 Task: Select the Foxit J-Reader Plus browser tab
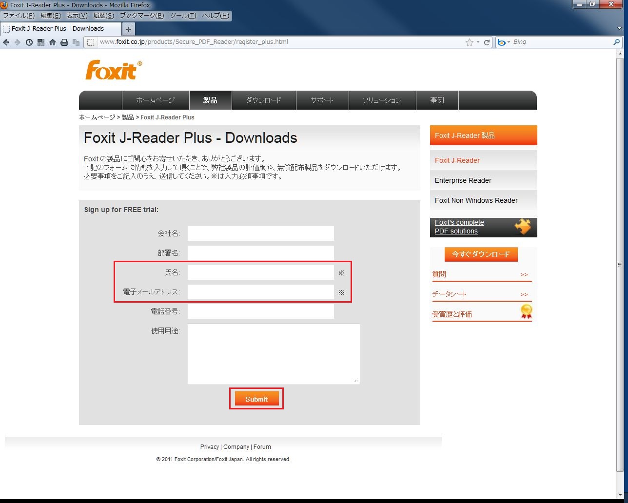60,29
